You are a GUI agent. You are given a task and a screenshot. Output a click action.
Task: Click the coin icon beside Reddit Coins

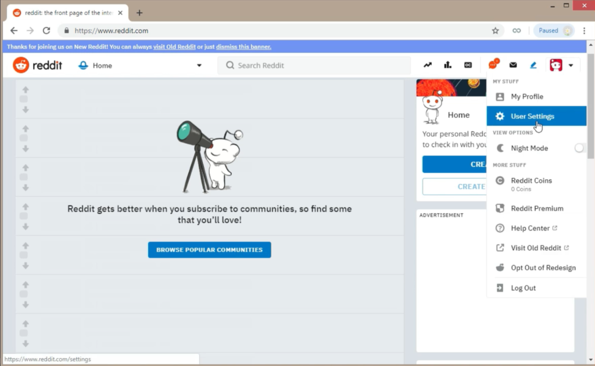500,181
